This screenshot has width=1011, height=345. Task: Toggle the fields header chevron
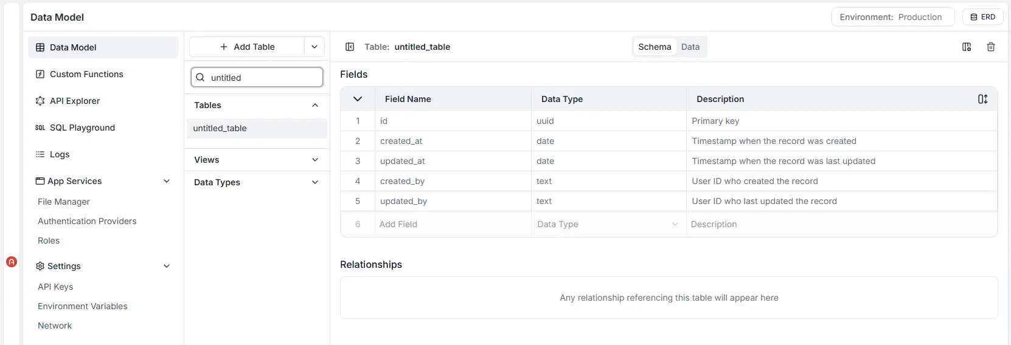click(x=358, y=99)
